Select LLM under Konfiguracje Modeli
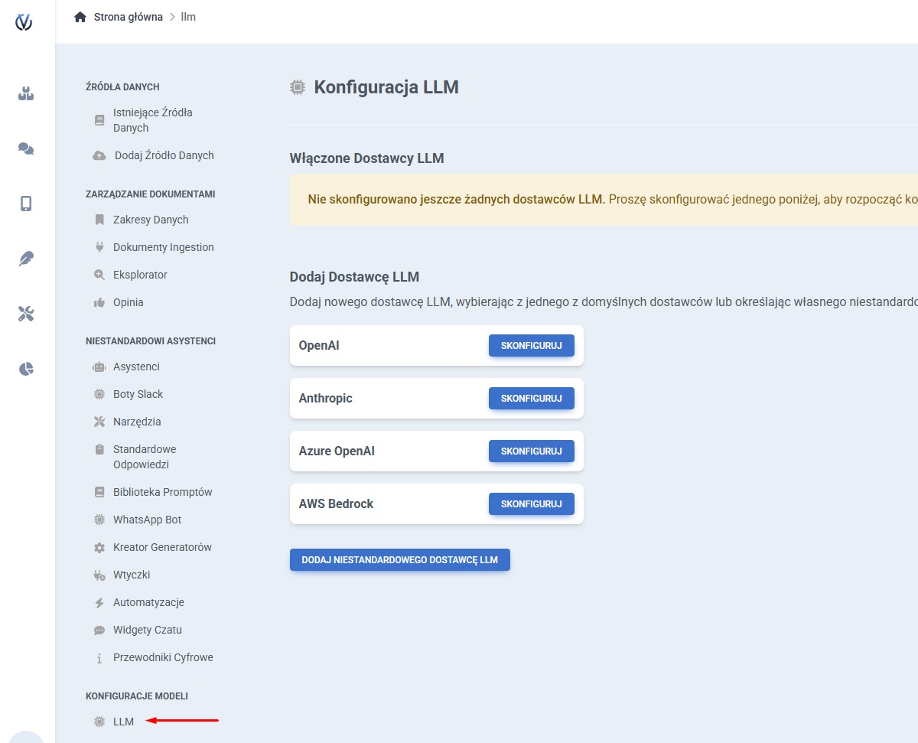The height and width of the screenshot is (743, 918). (x=123, y=722)
